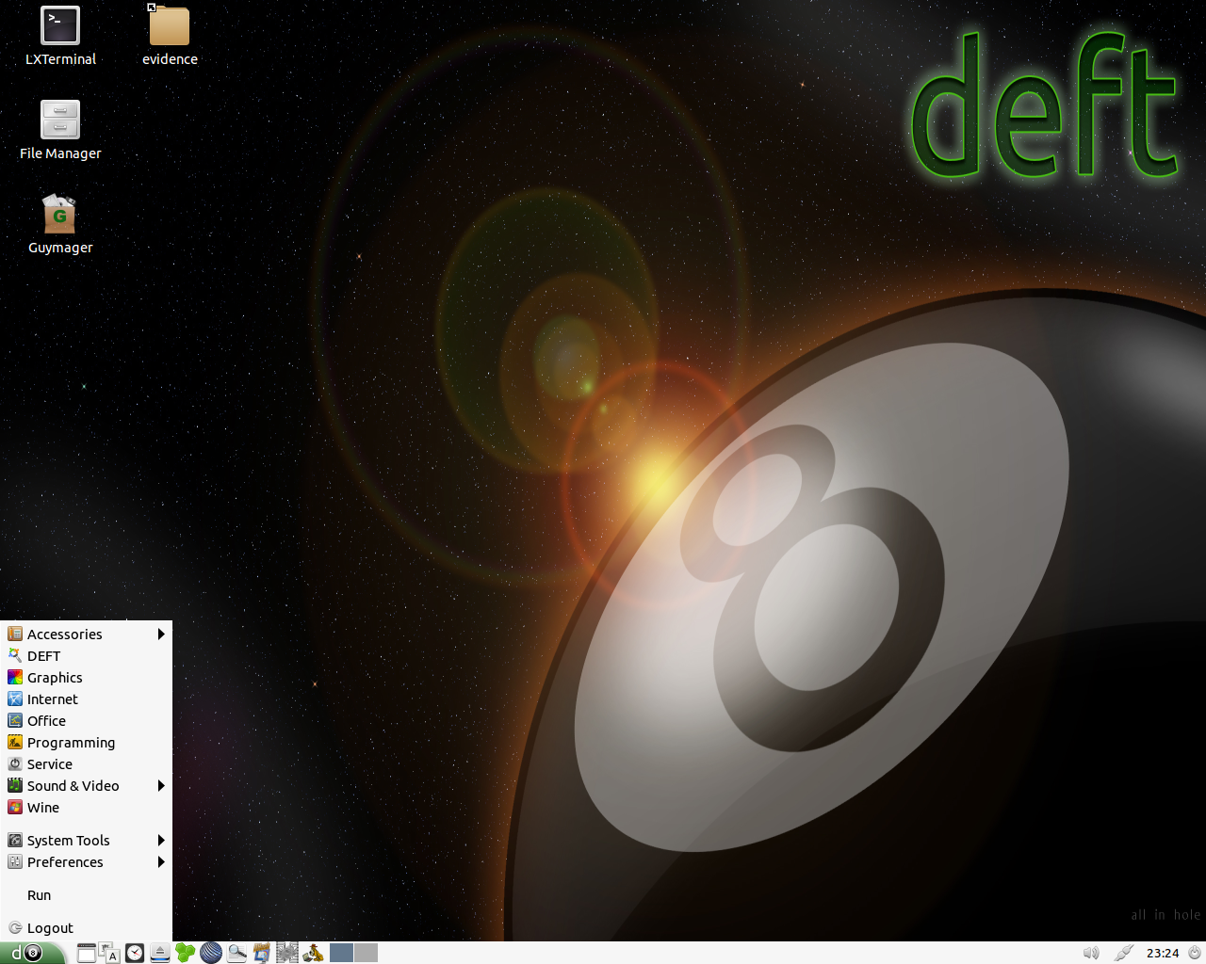Select DEFT in the start menu
Screen dimensions: 1206x964
43,656
